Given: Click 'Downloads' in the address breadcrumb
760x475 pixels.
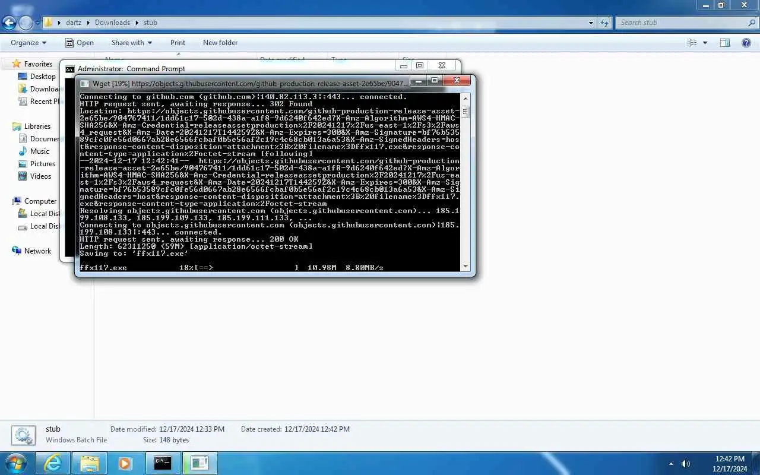Looking at the screenshot, I should [x=112, y=23].
